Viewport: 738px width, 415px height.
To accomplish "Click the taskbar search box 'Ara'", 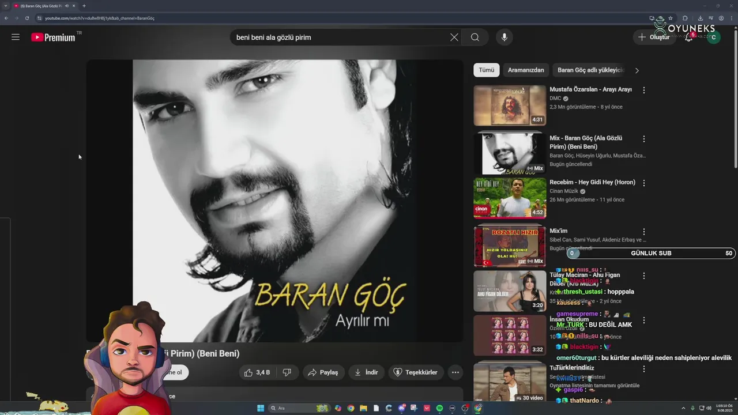I will point(299,408).
